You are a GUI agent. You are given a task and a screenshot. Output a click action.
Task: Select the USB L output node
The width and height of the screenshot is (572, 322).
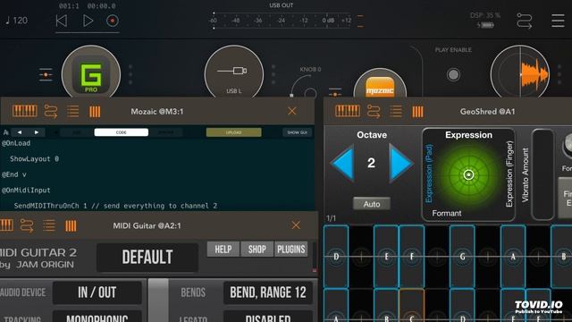click(234, 73)
